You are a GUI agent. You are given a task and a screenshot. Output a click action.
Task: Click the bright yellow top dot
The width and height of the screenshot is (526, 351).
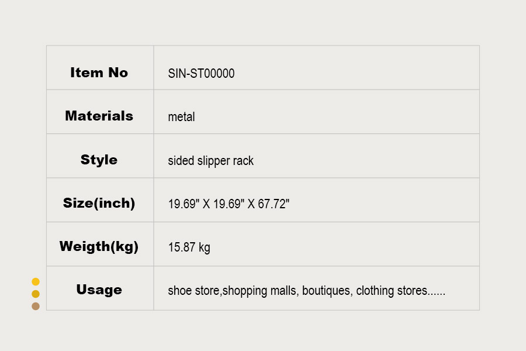coord(36,281)
